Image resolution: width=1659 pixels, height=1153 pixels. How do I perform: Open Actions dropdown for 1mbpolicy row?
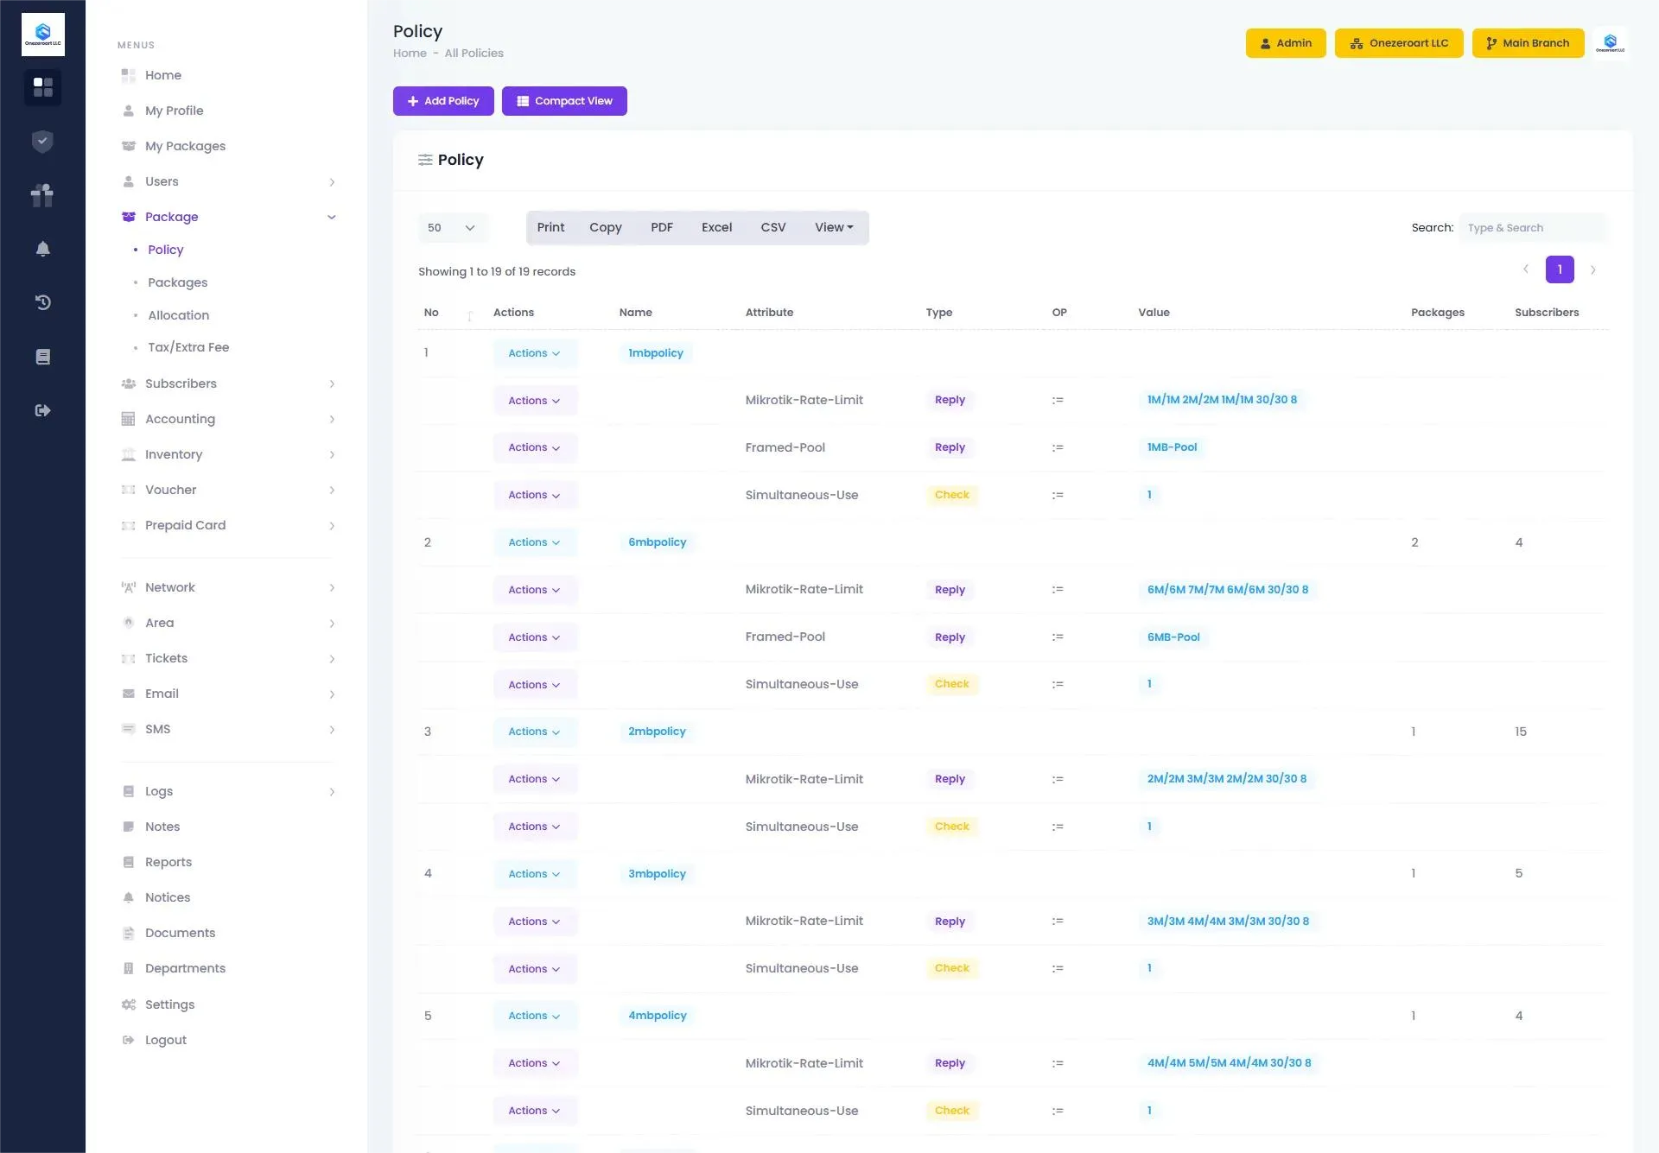[534, 353]
